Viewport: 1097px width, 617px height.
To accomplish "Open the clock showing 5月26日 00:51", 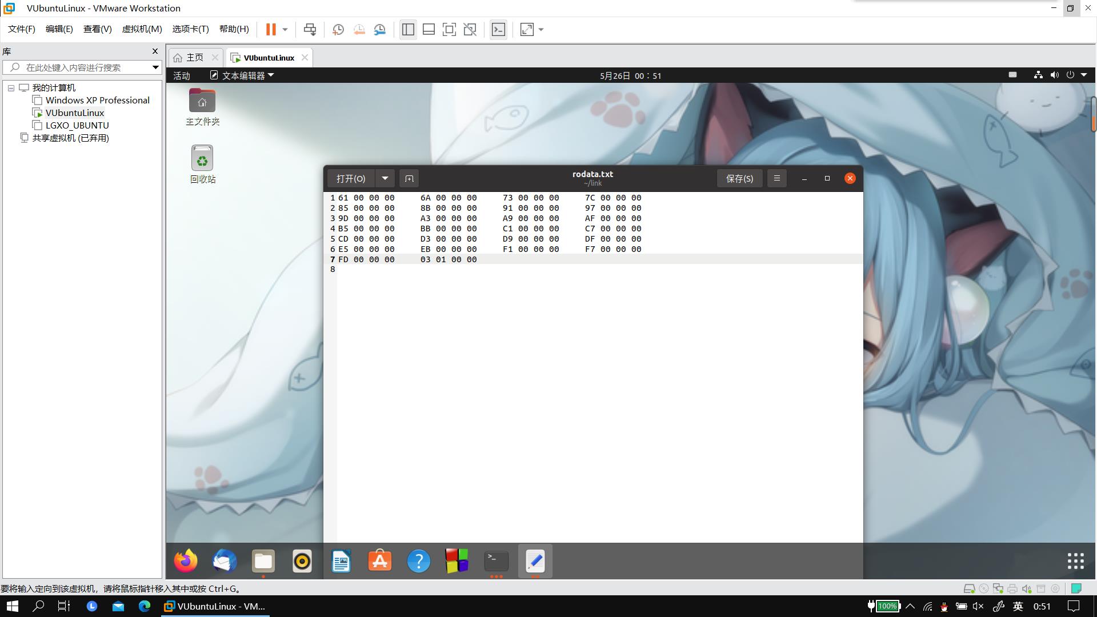I will click(x=631, y=75).
